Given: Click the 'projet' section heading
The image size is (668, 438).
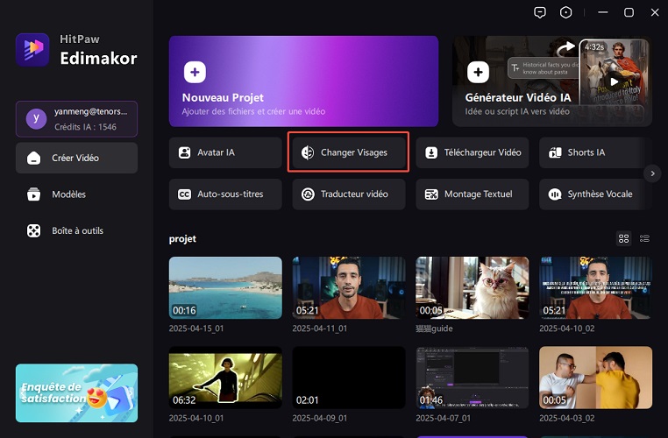Looking at the screenshot, I should [x=182, y=239].
